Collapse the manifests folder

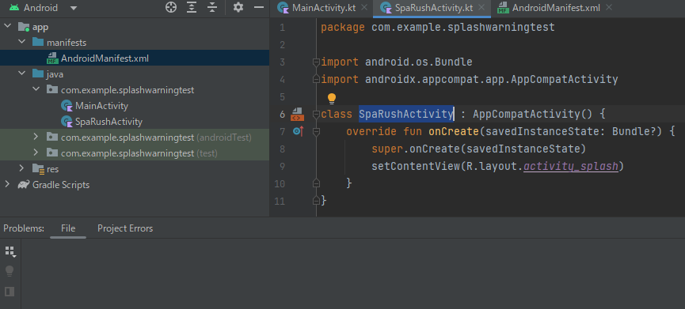[x=21, y=42]
